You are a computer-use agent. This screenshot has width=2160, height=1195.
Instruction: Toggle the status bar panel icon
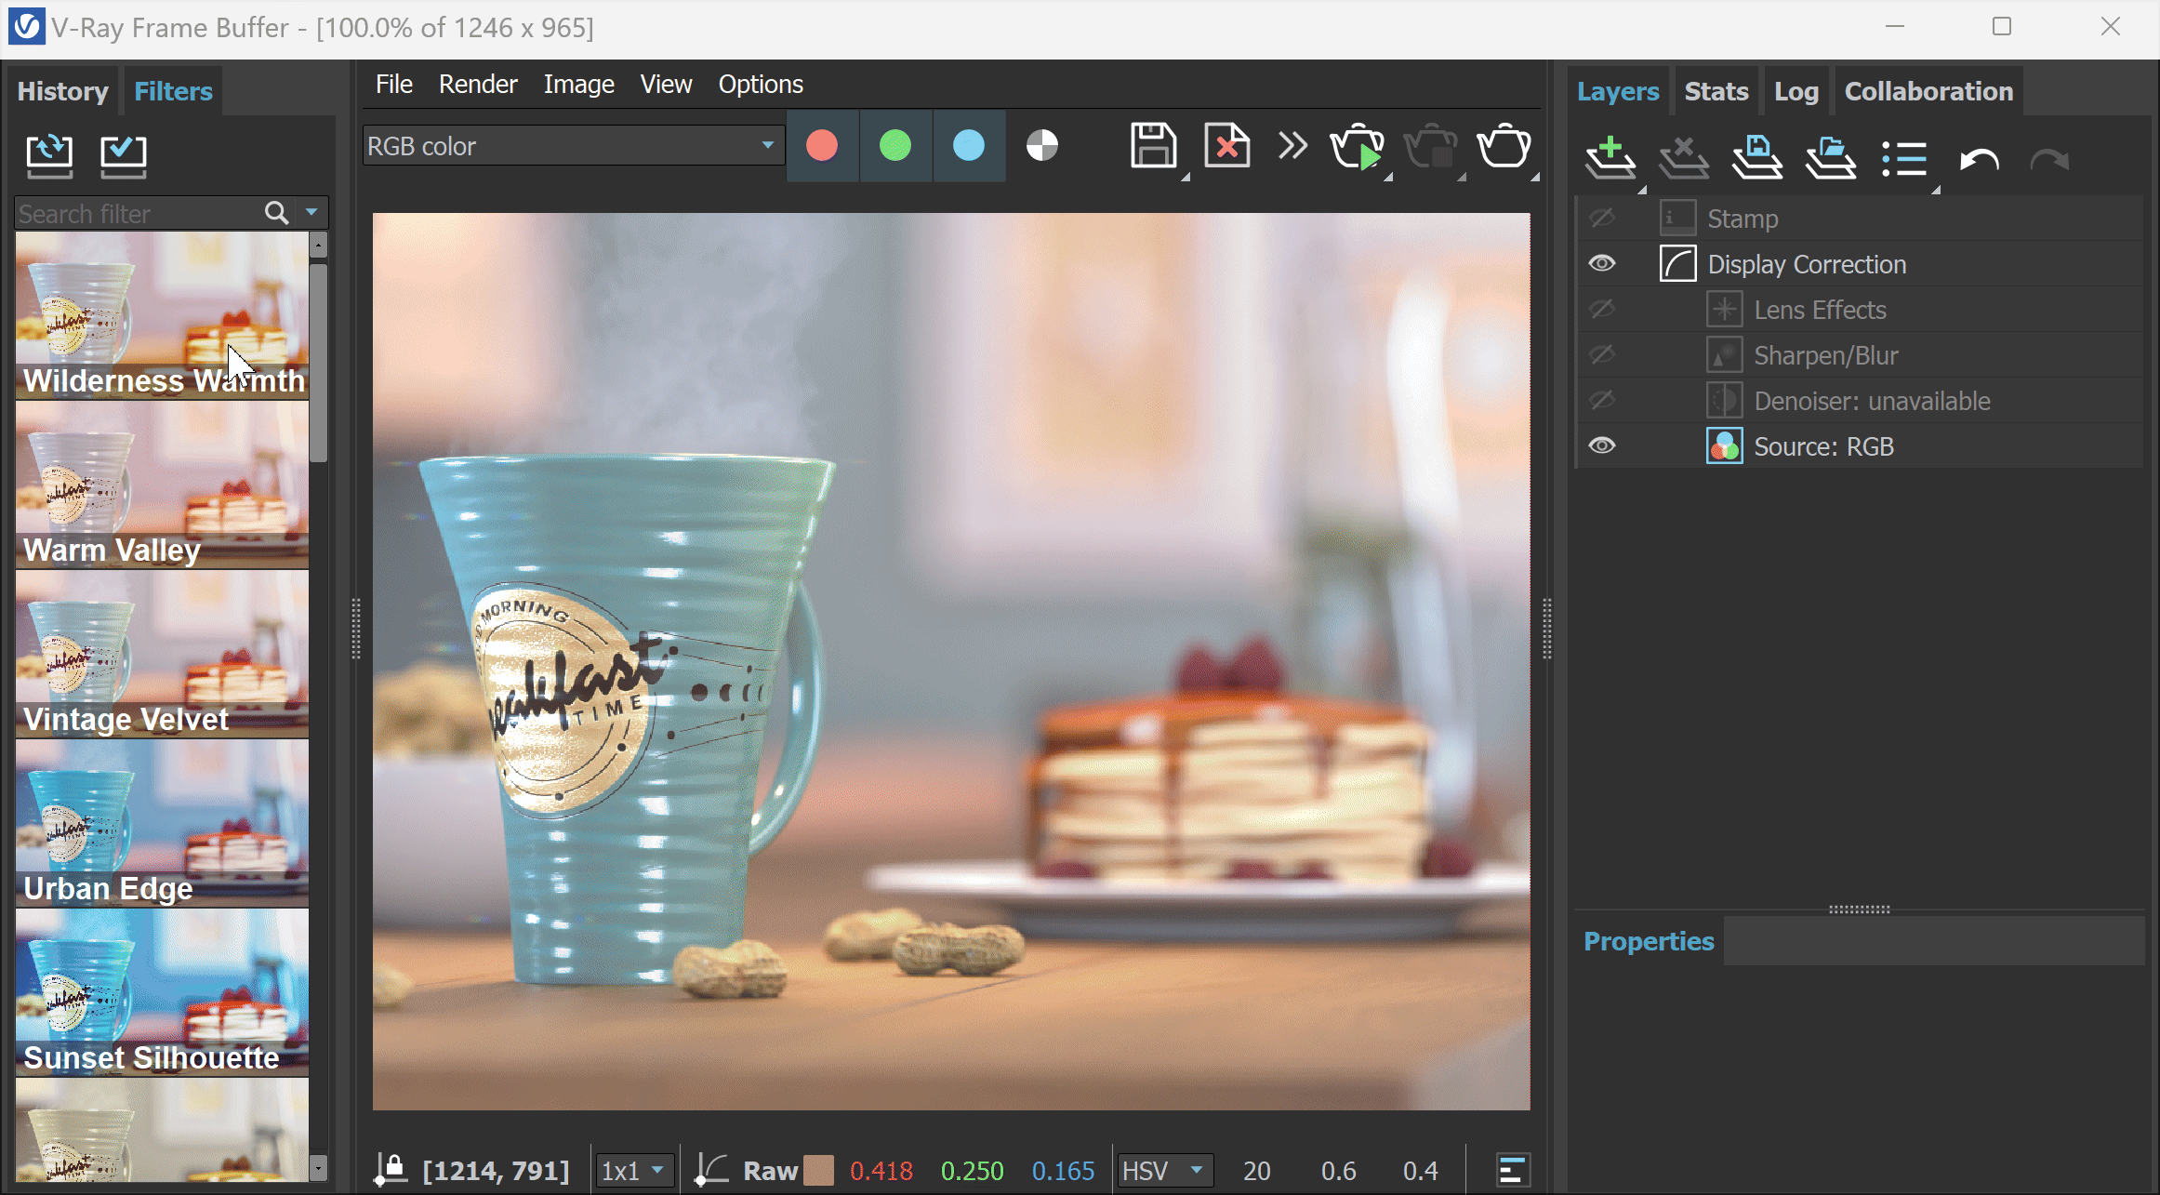(1513, 1170)
